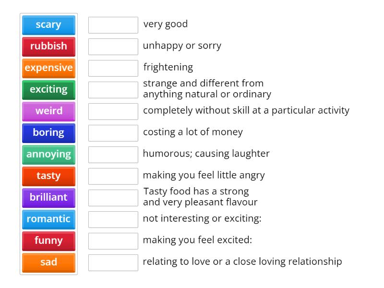This screenshot has width=384, height=288.
Task: Pick the red 'rubbish' word tile
Action: 48,47
